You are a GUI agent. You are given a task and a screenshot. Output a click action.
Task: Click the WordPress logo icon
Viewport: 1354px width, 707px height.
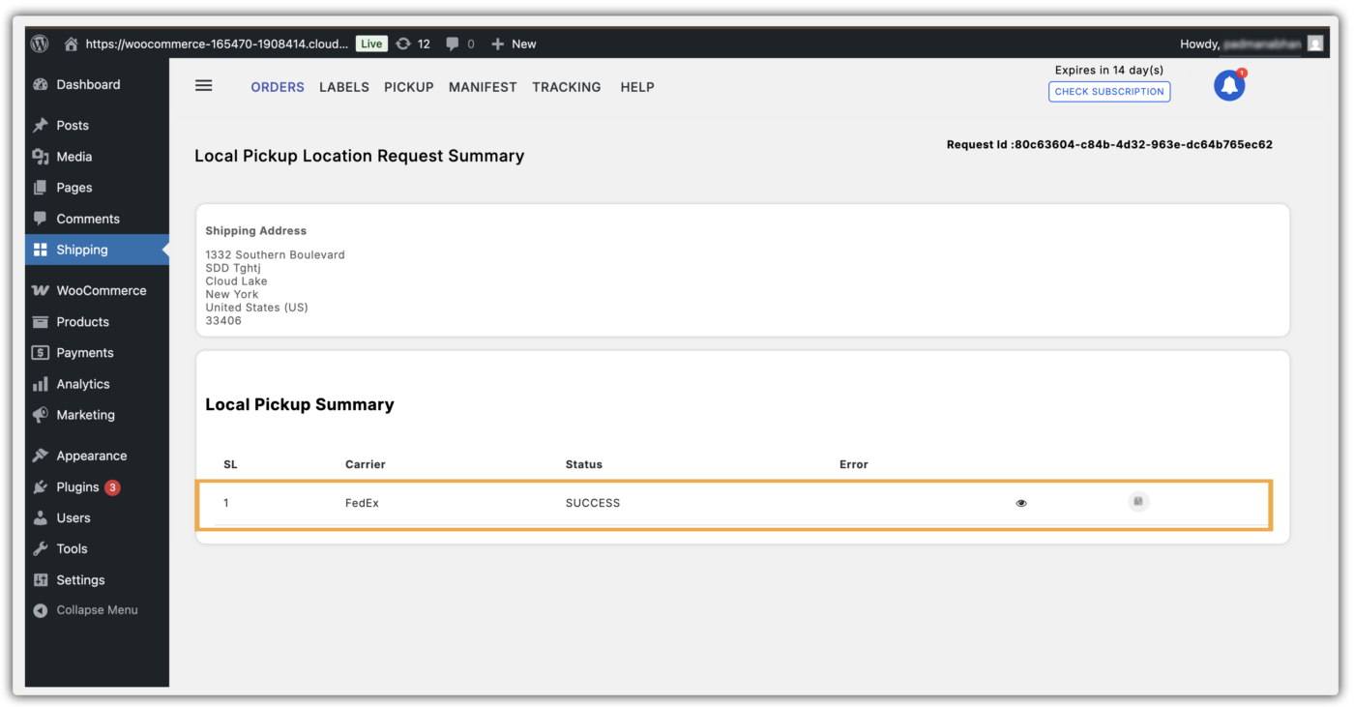(x=40, y=44)
